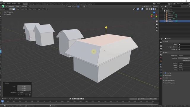
Task: Open the viewport Edge menu
Action: point(39,9)
